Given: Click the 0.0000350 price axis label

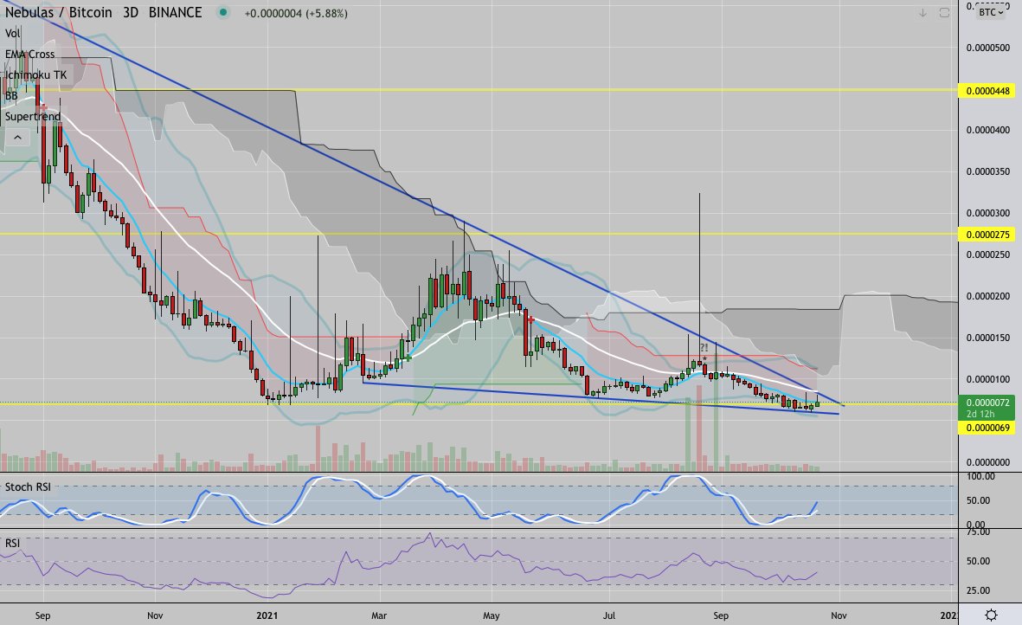Looking at the screenshot, I should [988, 171].
